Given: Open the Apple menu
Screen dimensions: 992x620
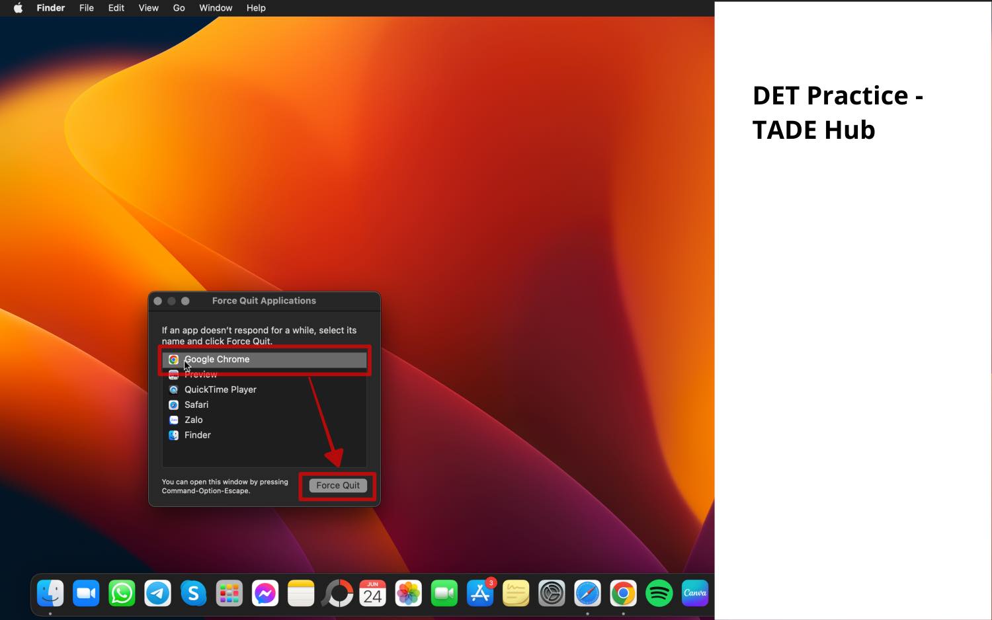Looking at the screenshot, I should click(x=18, y=8).
